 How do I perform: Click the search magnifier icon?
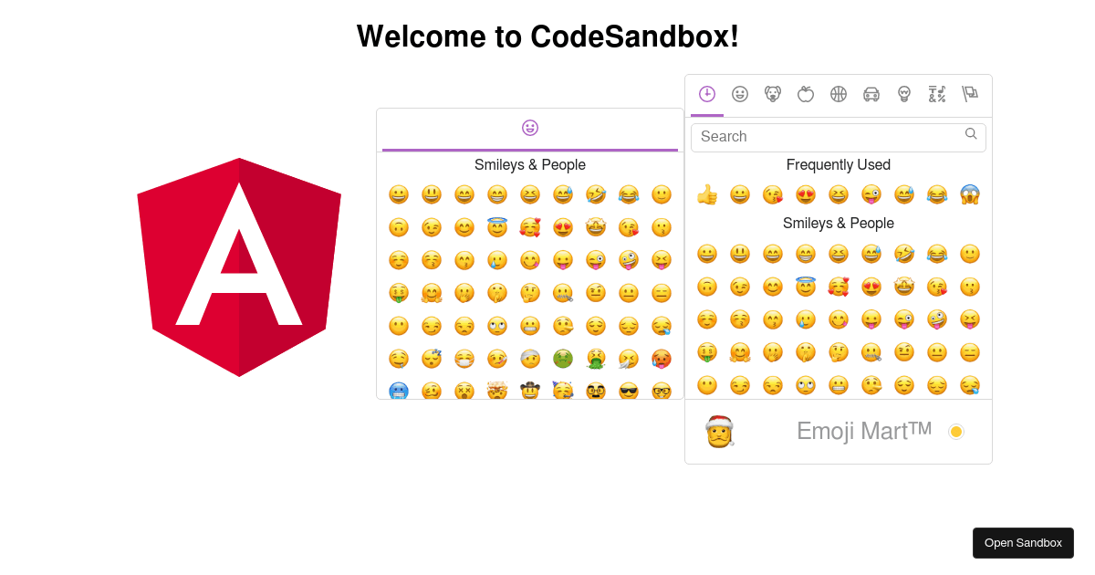pyautogui.click(x=971, y=134)
